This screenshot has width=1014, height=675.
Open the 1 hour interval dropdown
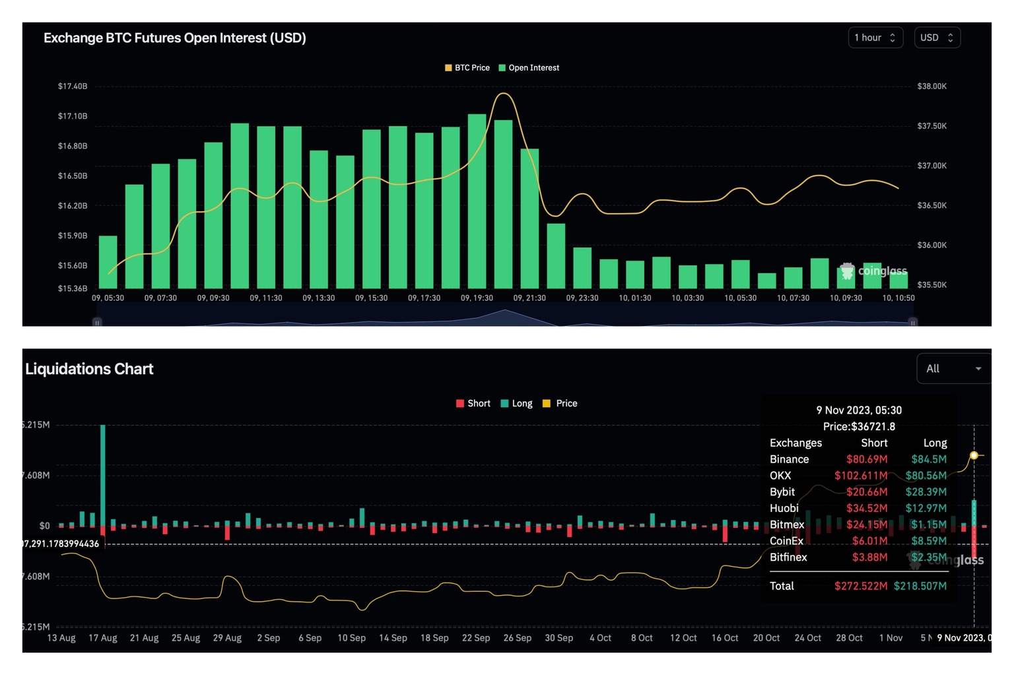(875, 38)
